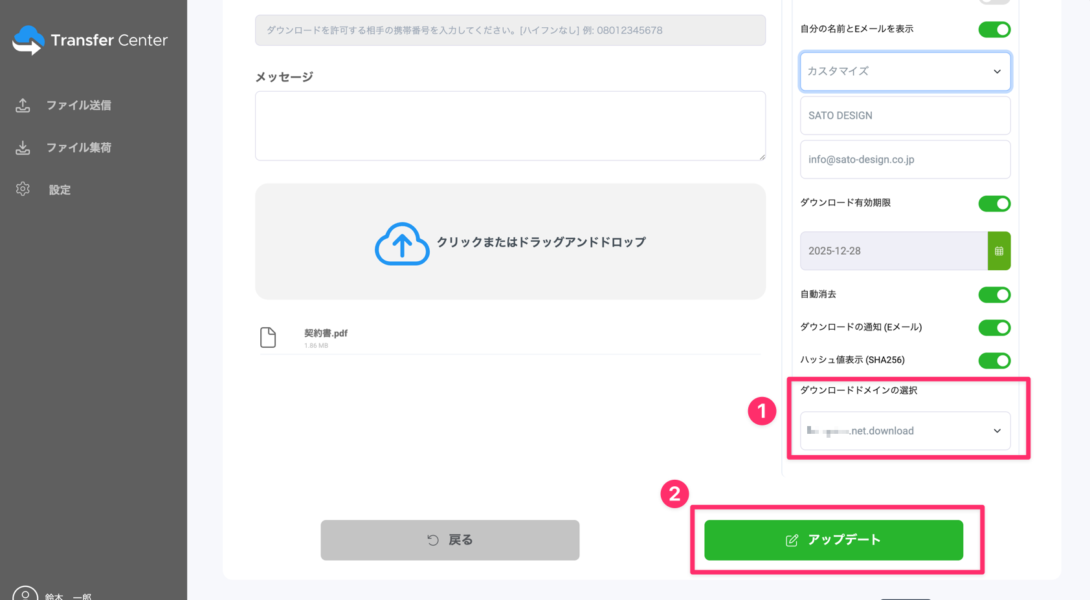Screen dimensions: 1090x600
Task: Click the 戻る button
Action: [x=450, y=539]
